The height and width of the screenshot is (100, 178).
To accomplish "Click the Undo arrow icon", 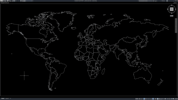I will (16, 1).
